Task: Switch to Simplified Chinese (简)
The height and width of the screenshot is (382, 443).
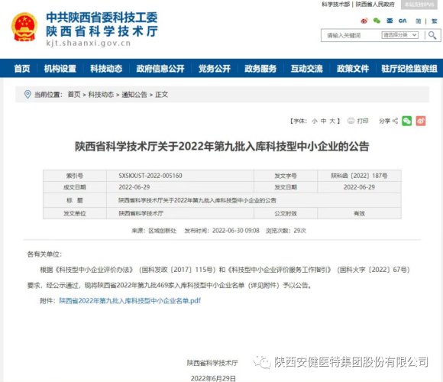Action: (418, 21)
